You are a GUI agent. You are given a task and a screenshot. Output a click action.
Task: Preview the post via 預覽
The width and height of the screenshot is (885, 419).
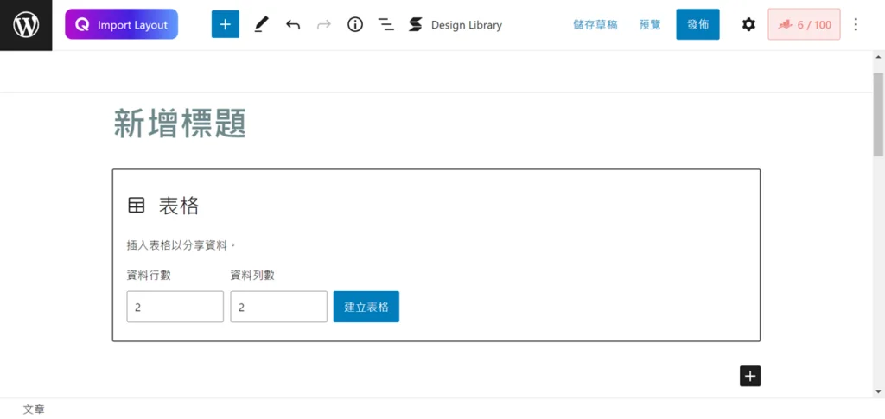point(650,25)
